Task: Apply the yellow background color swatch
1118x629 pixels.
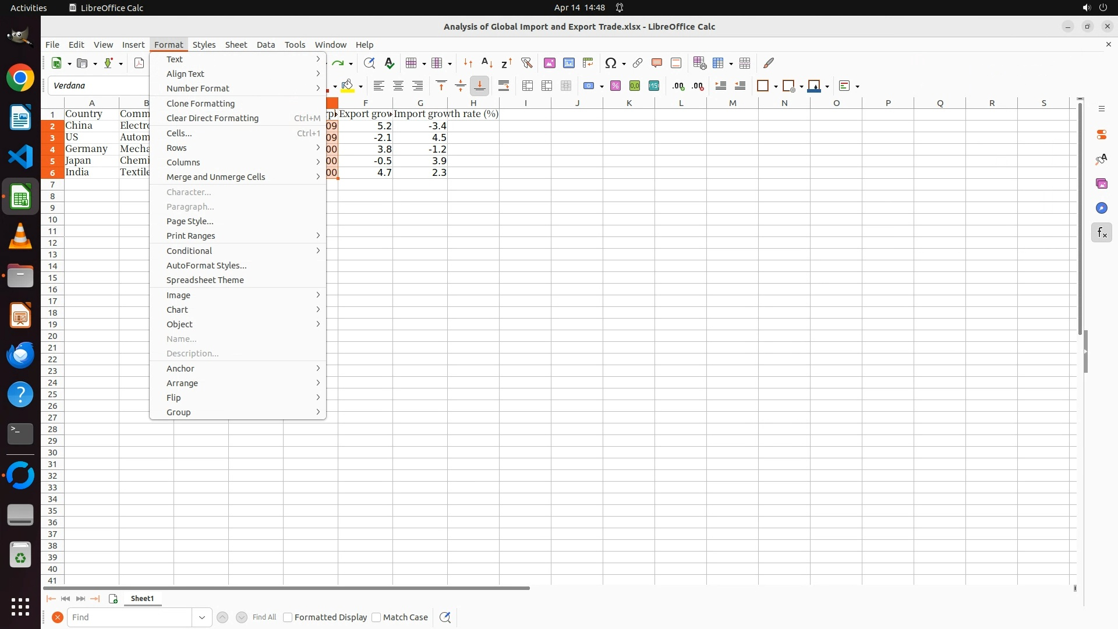Action: click(348, 86)
